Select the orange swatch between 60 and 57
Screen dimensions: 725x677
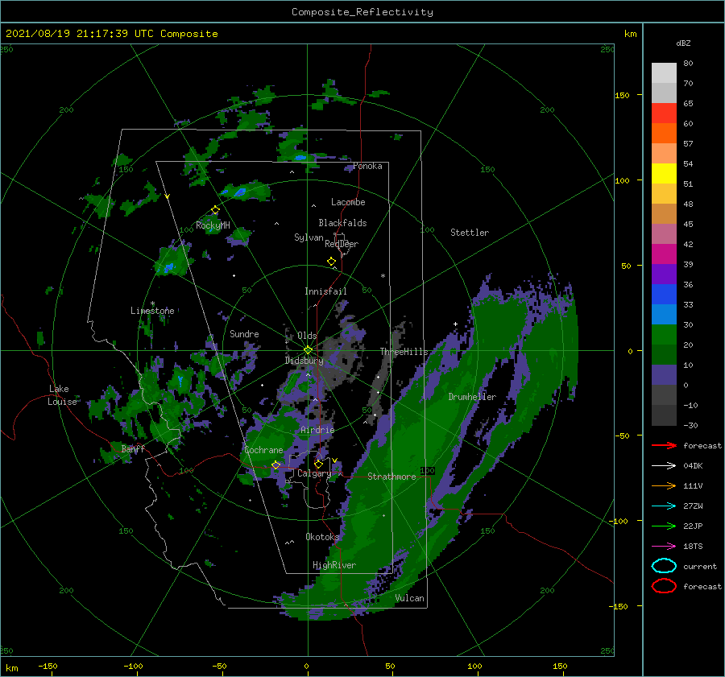pyautogui.click(x=664, y=133)
